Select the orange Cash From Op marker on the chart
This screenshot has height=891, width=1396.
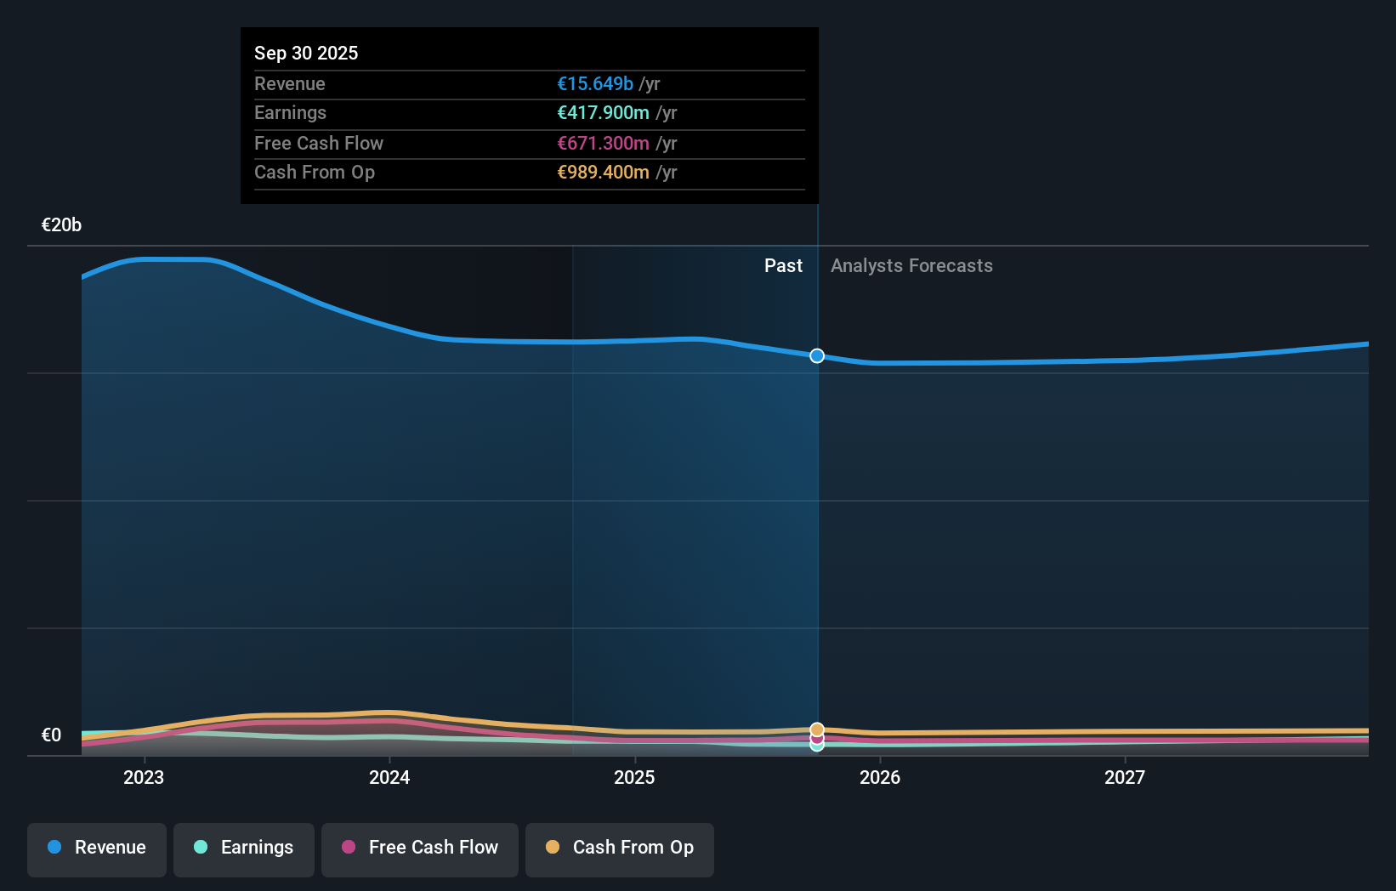[816, 728]
